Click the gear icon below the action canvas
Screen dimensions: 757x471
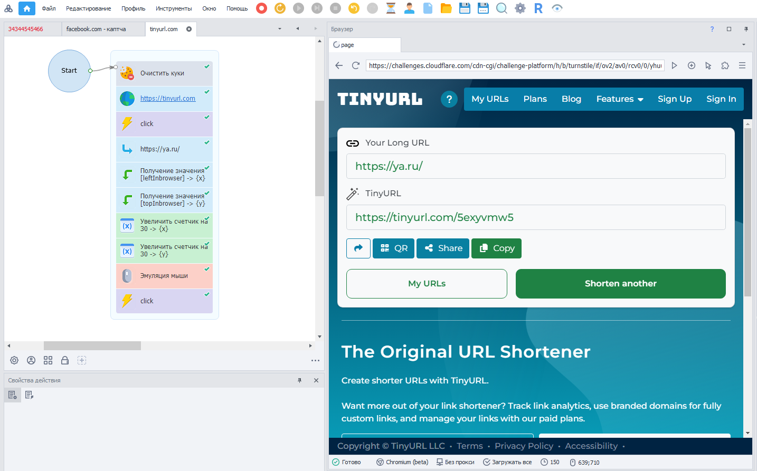pyautogui.click(x=14, y=360)
